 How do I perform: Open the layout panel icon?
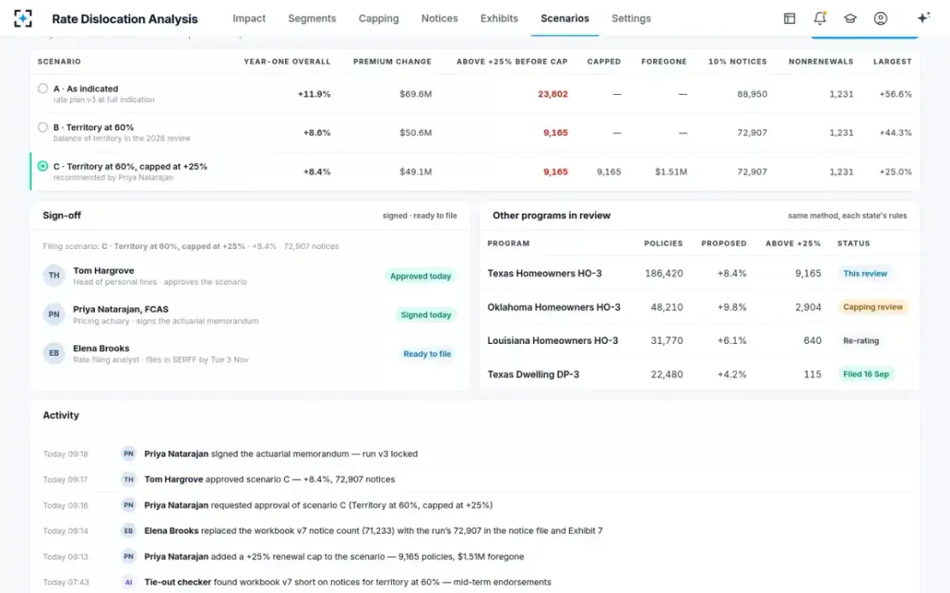tap(789, 18)
